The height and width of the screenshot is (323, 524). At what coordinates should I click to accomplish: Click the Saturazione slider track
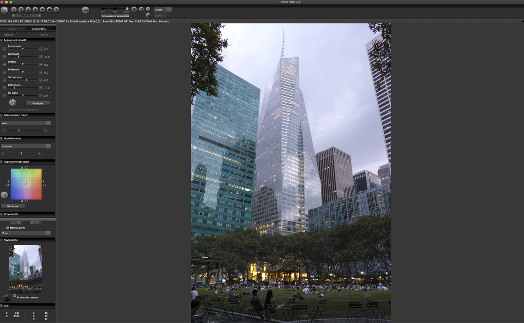click(23, 80)
